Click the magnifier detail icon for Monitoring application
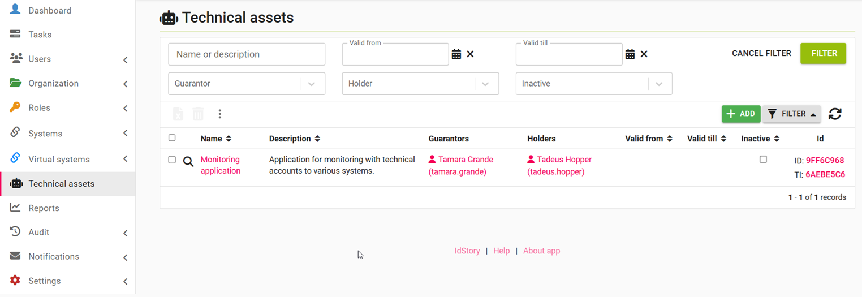The width and height of the screenshot is (862, 297). click(188, 162)
